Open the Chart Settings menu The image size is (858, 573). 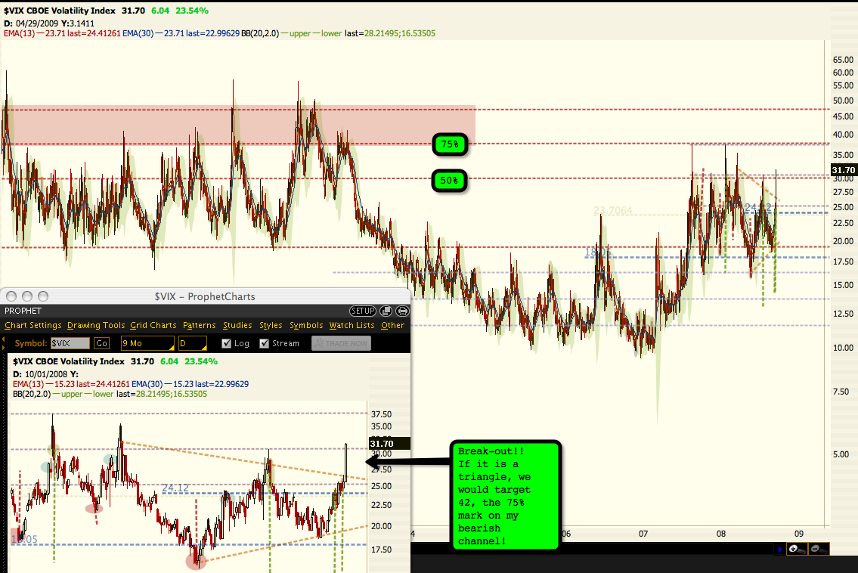click(x=33, y=325)
